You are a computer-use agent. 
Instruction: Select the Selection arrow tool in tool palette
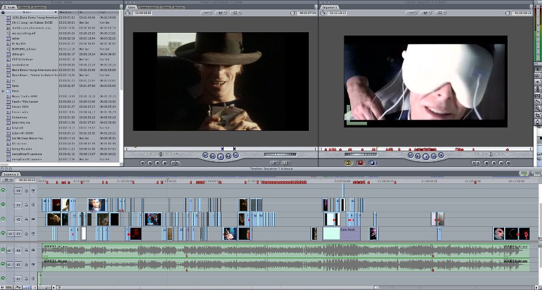[x=538, y=69]
